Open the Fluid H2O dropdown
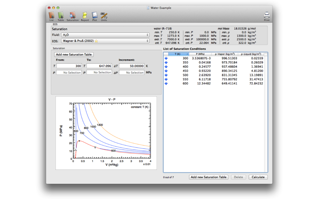 point(105,35)
